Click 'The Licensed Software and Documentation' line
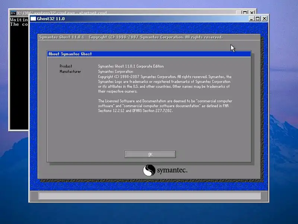This screenshot has width=298, height=224. 165,101
